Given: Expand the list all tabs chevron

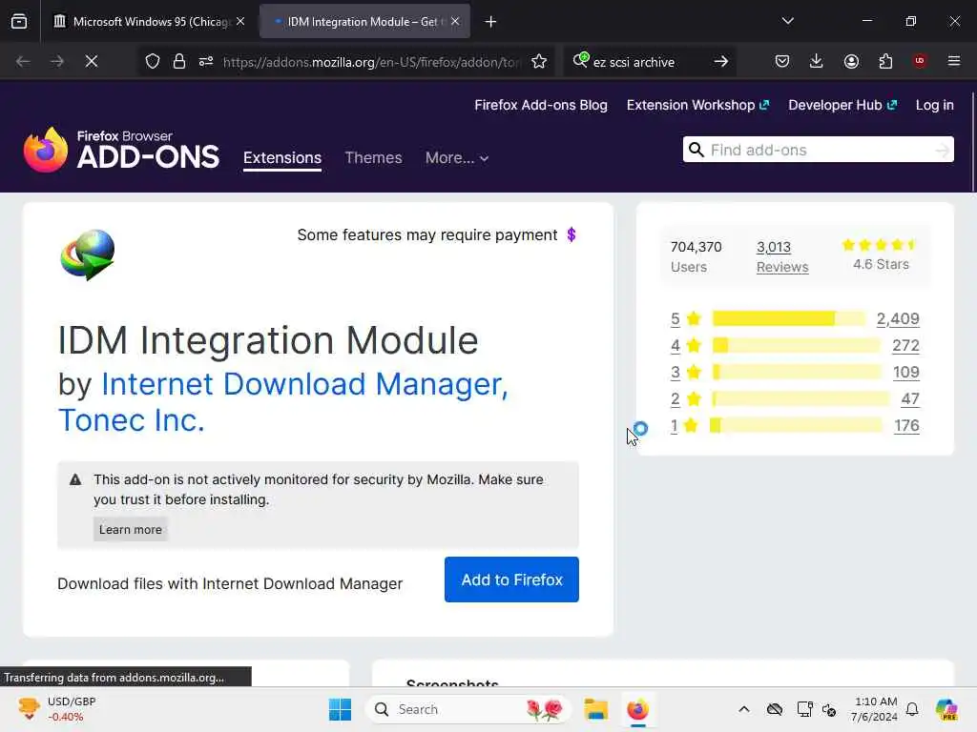Looking at the screenshot, I should (x=787, y=21).
